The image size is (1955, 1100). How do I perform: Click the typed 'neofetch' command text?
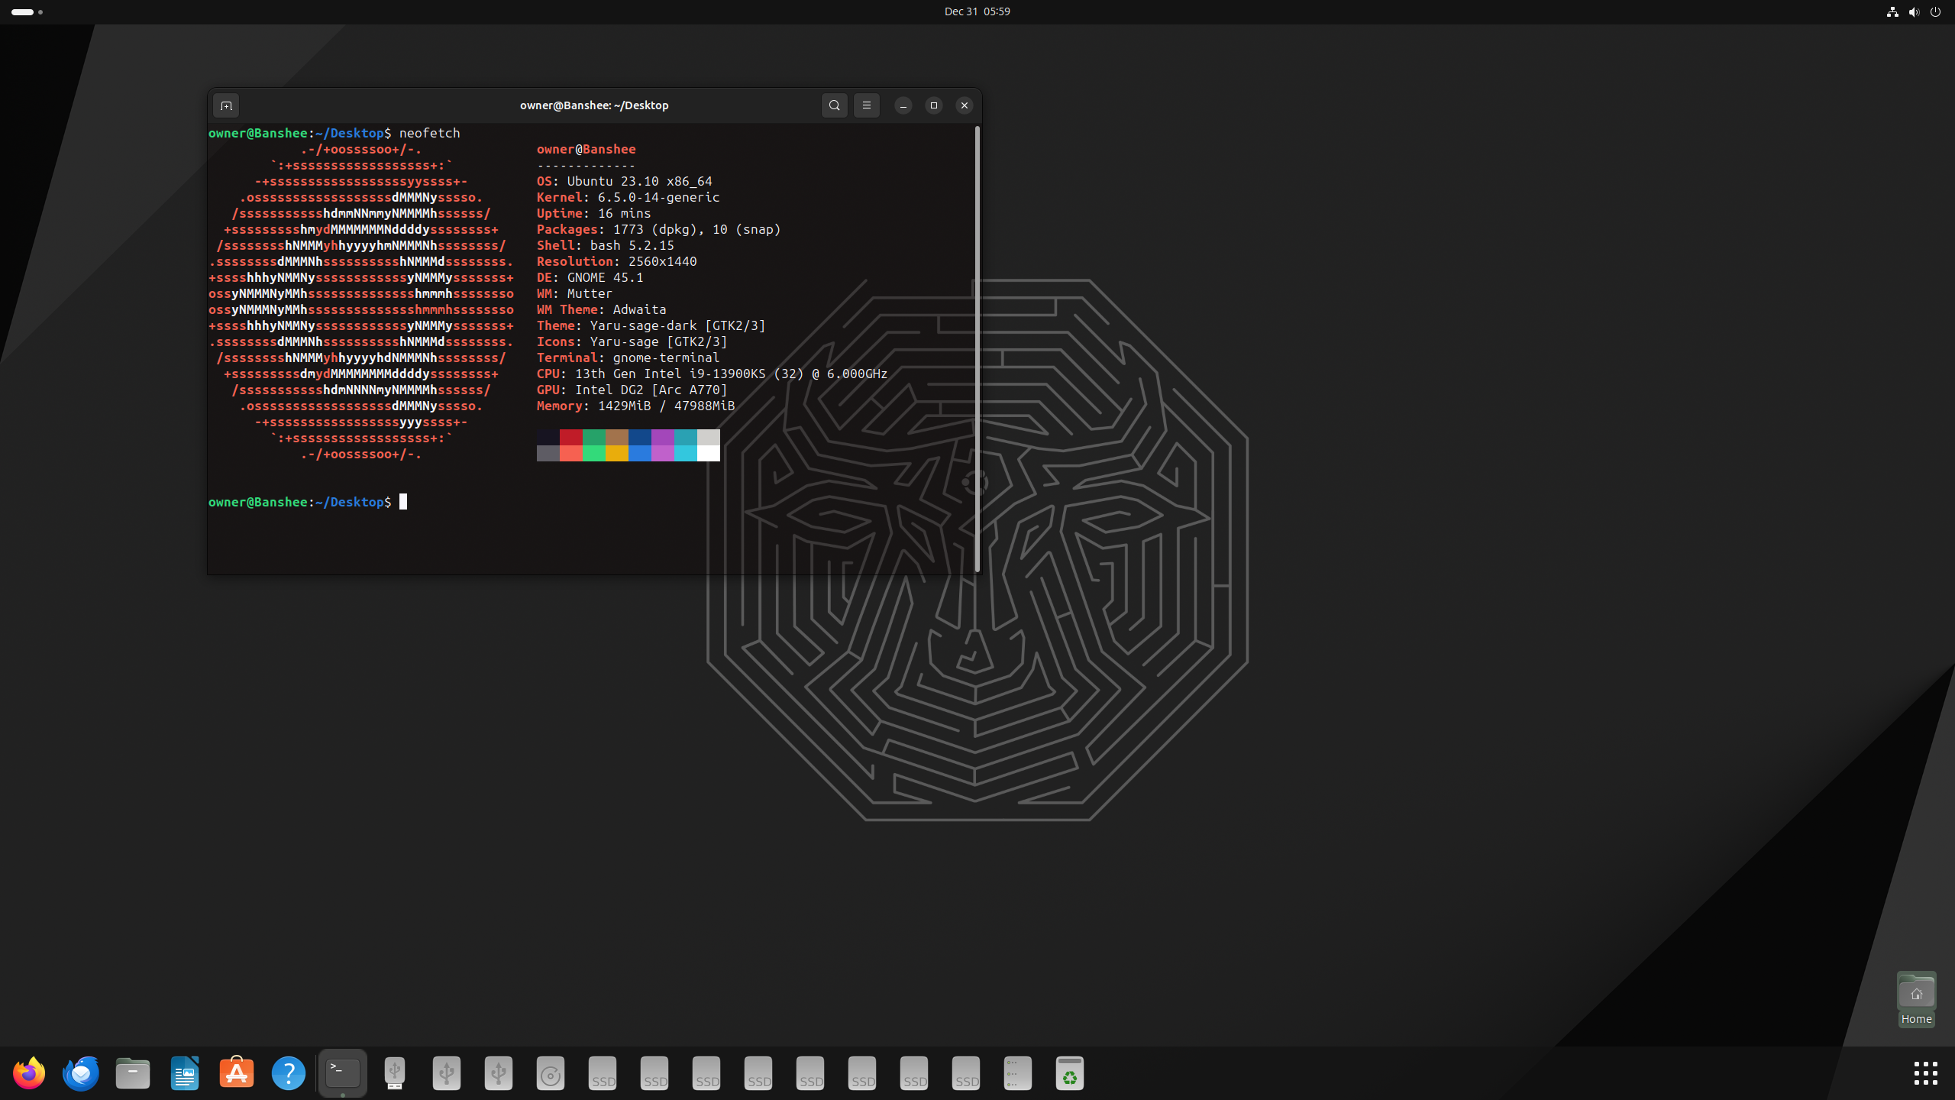pyautogui.click(x=429, y=133)
